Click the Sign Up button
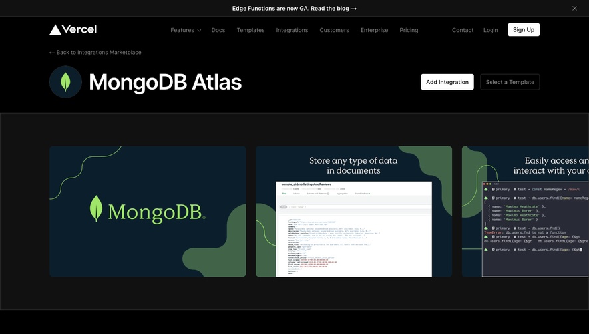This screenshot has width=589, height=334. [524, 30]
